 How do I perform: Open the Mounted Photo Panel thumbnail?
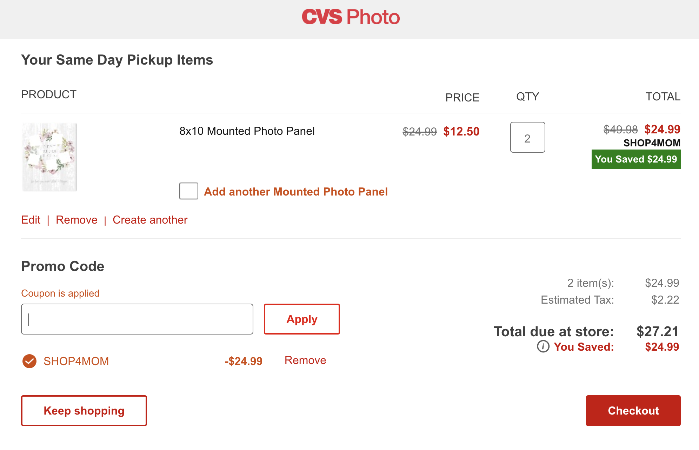[49, 157]
